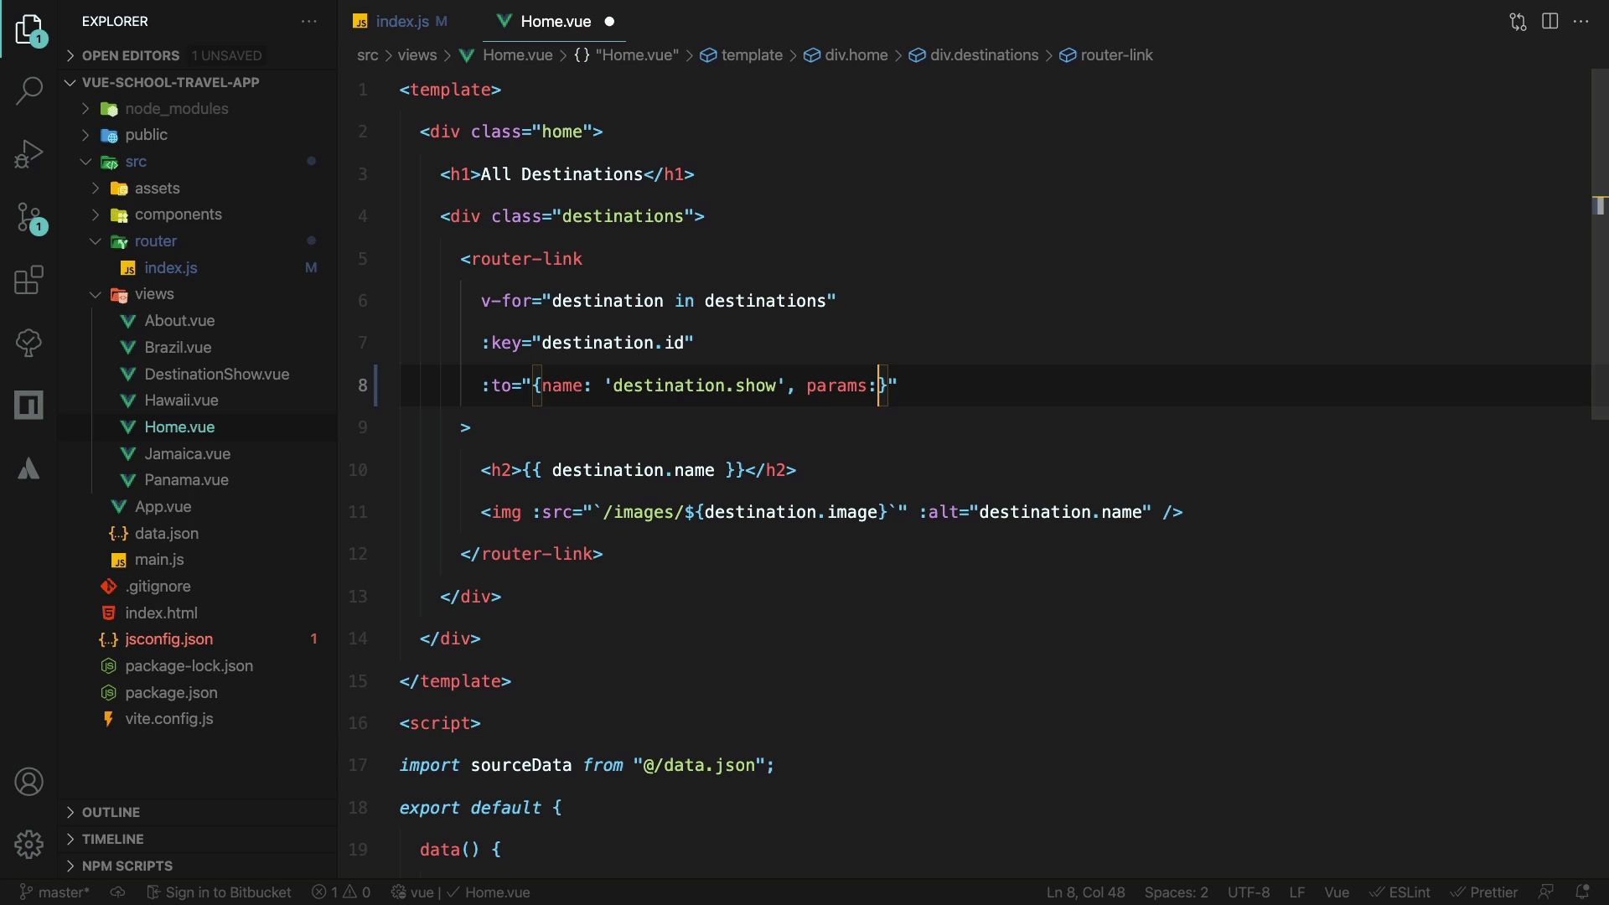Toggle Prettier formatter status item
Screen dimensions: 1609x905
(1484, 892)
